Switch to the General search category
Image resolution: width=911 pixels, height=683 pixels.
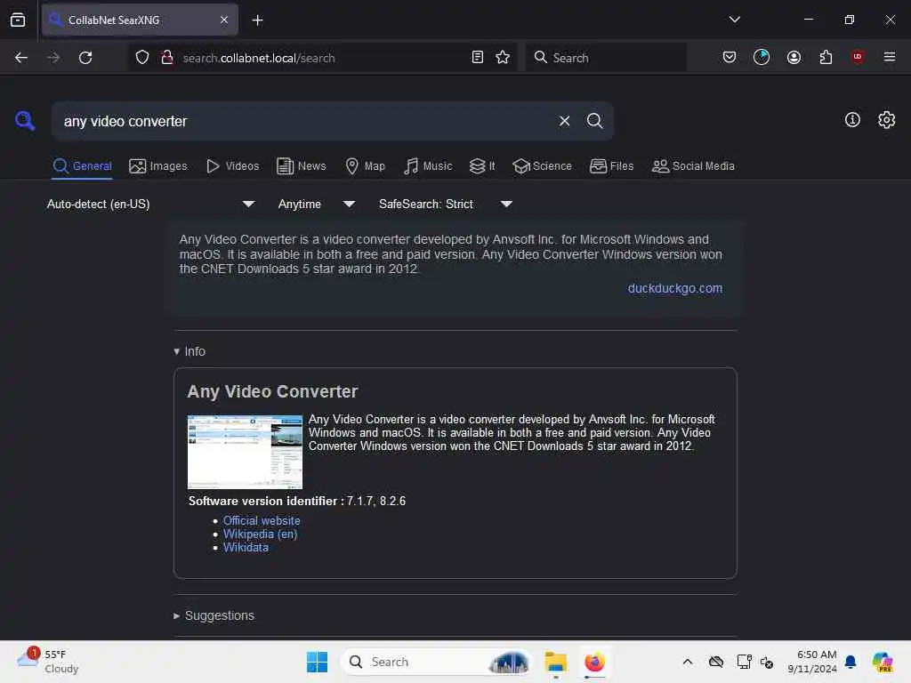(x=82, y=166)
